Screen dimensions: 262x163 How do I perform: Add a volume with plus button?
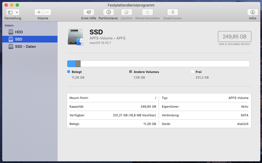[x=39, y=12]
